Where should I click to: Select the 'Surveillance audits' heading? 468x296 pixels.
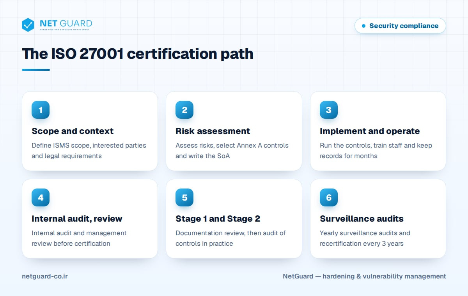[x=362, y=219]
